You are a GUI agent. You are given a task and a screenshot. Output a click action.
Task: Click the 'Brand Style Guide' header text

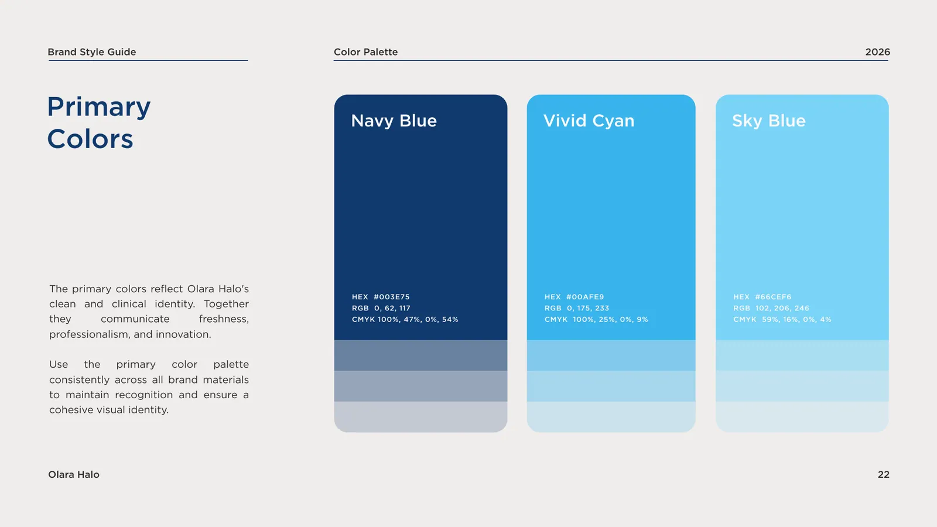tap(92, 52)
